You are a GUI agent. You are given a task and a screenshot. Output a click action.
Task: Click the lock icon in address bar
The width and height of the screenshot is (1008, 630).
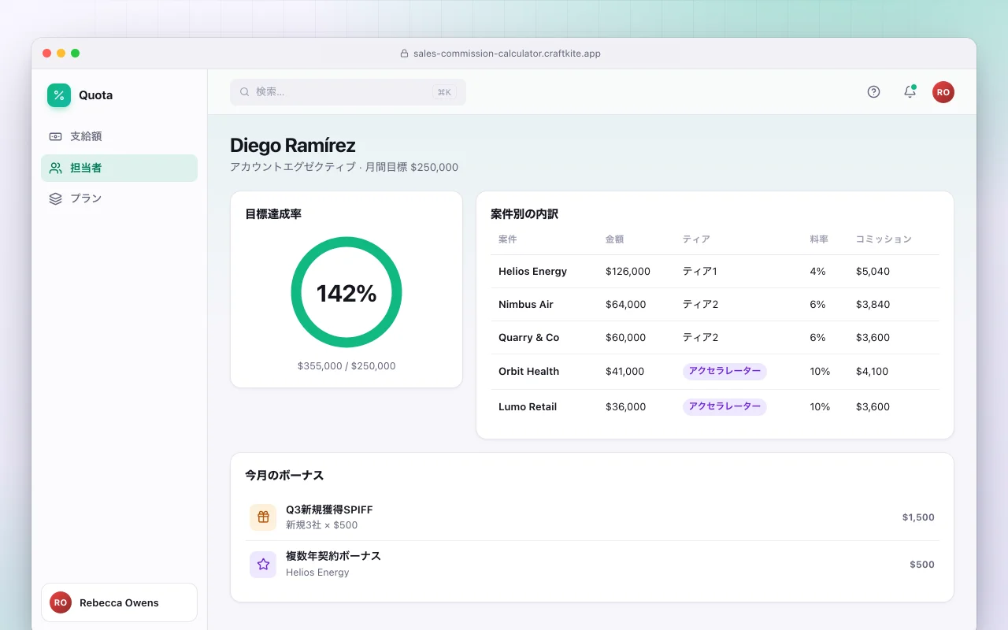[405, 54]
